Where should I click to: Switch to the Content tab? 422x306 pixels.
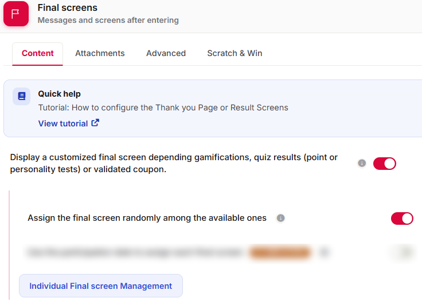[38, 53]
